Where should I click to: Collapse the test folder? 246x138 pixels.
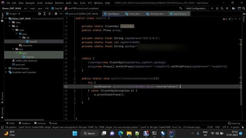click(x=13, y=49)
